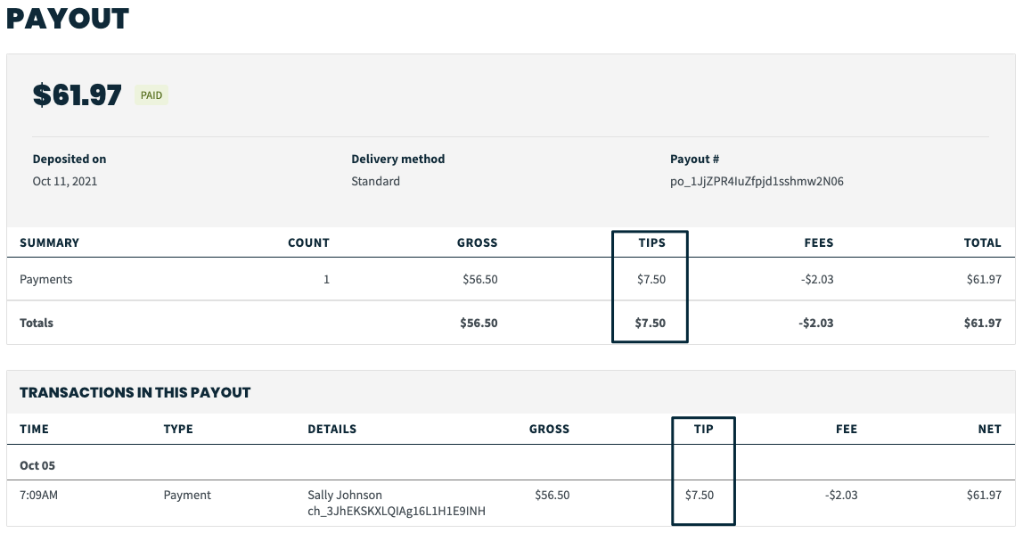1023x533 pixels.
Task: Sort by the GROSS column header
Action: click(x=477, y=242)
